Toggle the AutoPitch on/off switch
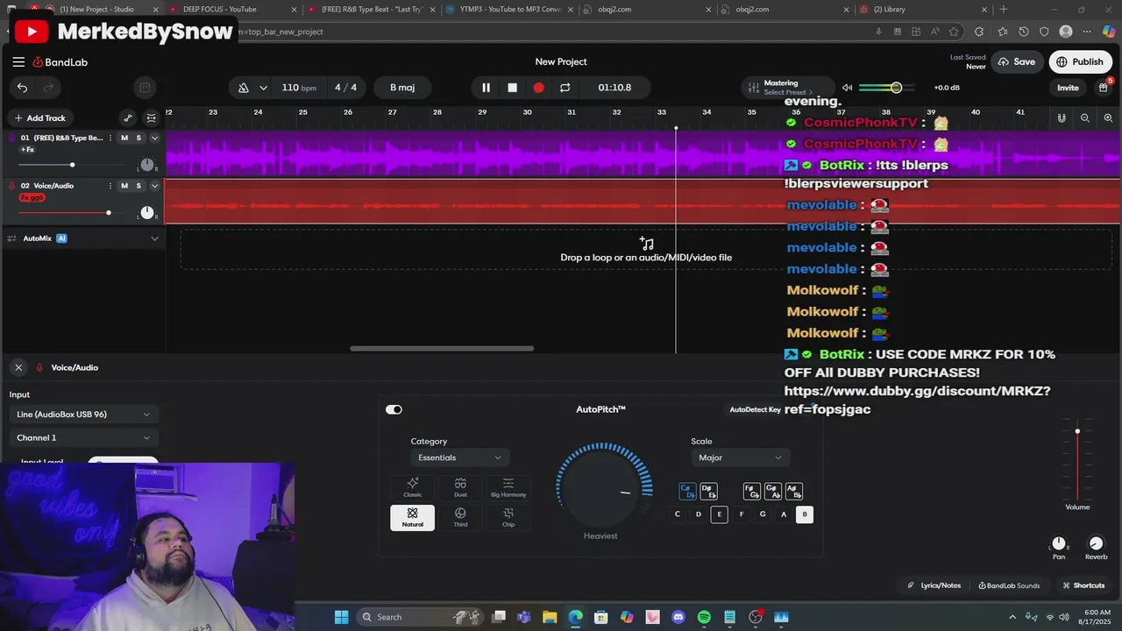The image size is (1122, 631). coord(394,409)
